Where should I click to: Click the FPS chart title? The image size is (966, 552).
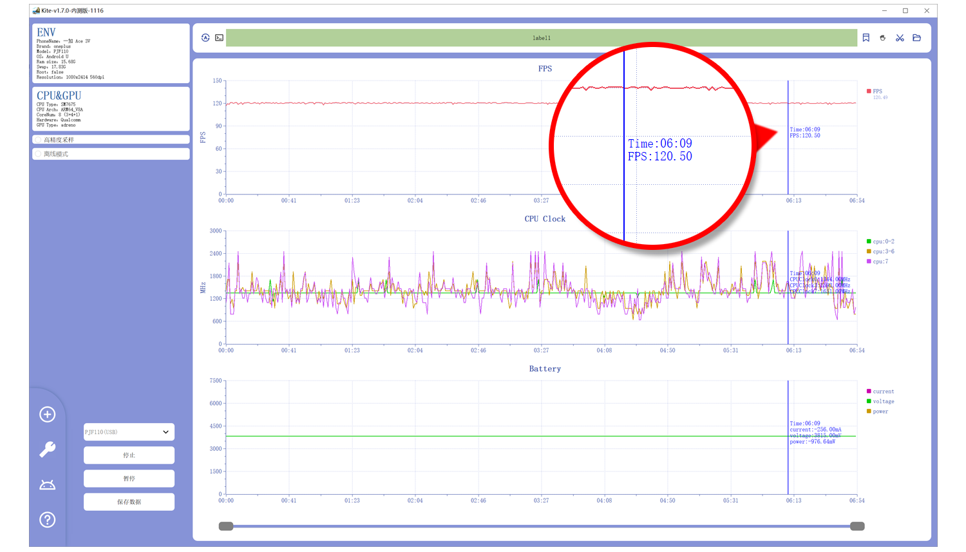(545, 69)
